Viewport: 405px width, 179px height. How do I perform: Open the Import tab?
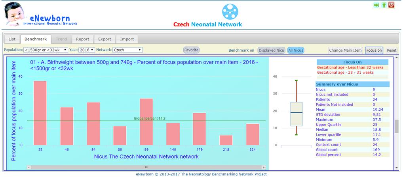[127, 39]
